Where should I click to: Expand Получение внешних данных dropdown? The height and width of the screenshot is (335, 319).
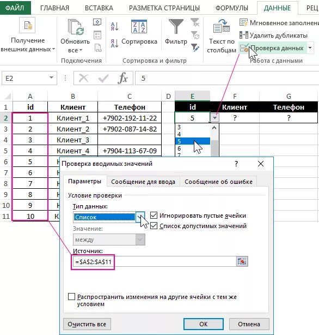[53, 49]
